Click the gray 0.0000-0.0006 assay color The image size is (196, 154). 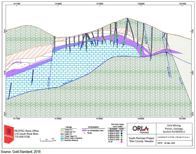click(x=121, y=130)
